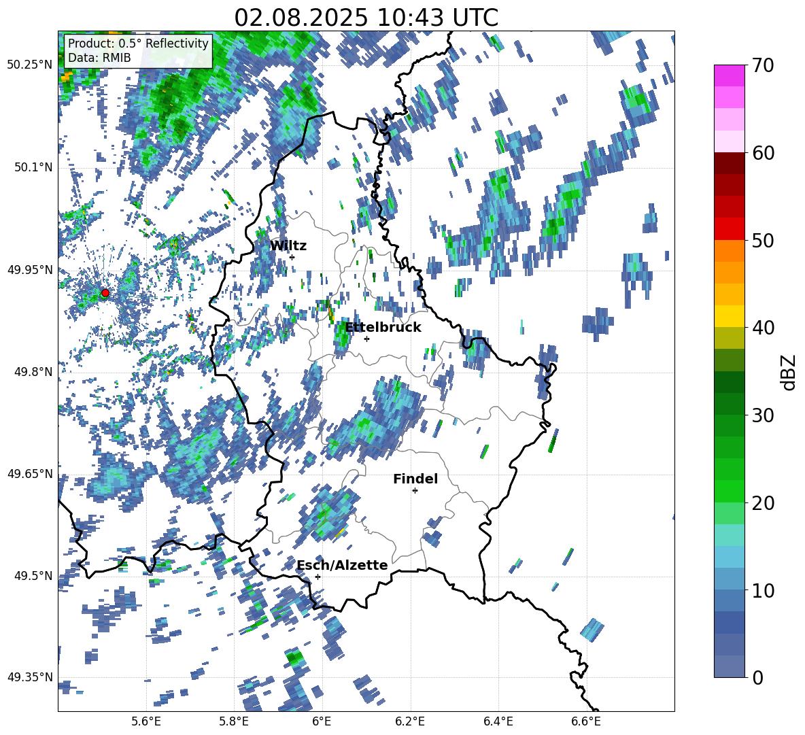Click the green 20 dBZ colorbar segment
Viewport: 805px width, 735px height.
(x=729, y=491)
